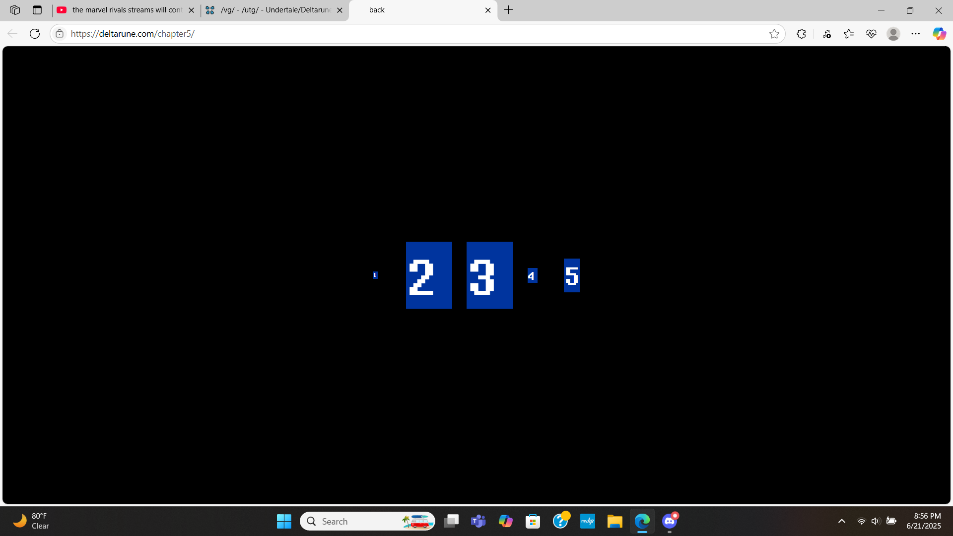Open the Favorites list icon
The width and height of the screenshot is (953, 536).
tap(849, 34)
